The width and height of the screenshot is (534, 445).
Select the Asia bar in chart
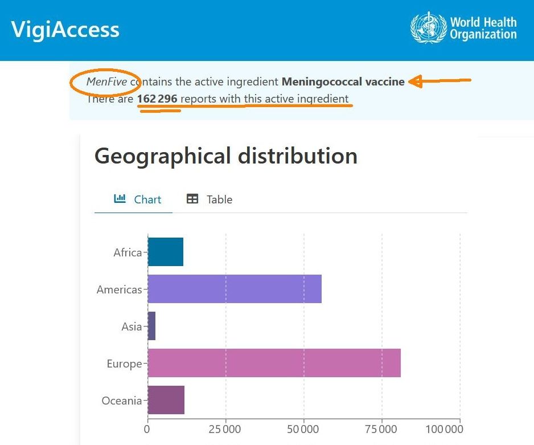[151, 326]
